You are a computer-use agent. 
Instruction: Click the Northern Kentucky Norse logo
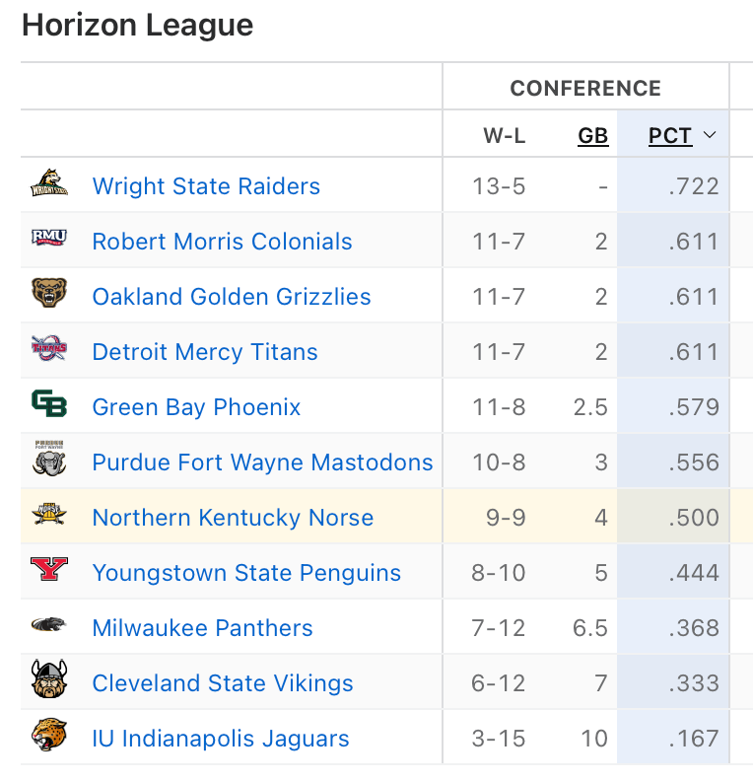click(x=49, y=516)
